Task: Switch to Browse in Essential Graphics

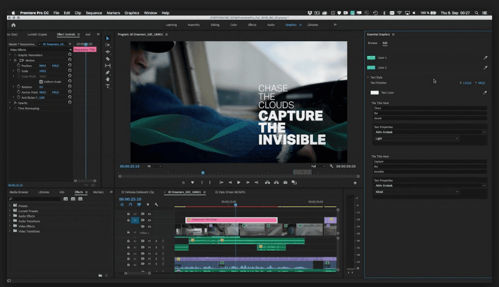Action: tap(373, 43)
